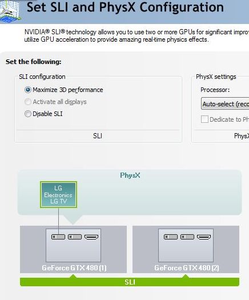Viewport: 249px width, 300px height.
Task: Click the 'Set the following:' heading
Action: pyautogui.click(x=34, y=62)
